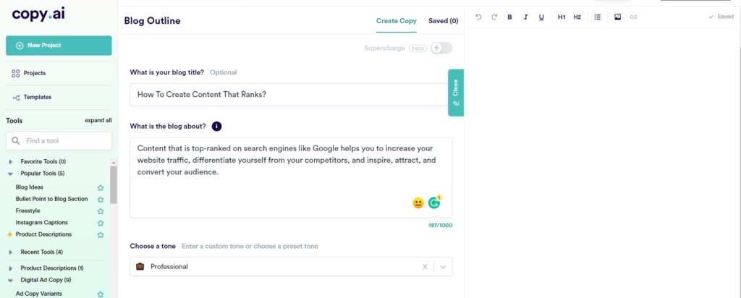Viewport: 741px width, 298px height.
Task: Insert an image via the picture icon
Action: [x=618, y=17]
